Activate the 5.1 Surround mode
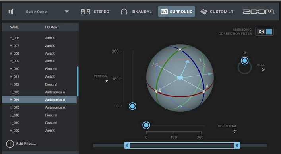Viewport: 281px width, 154px height. click(176, 12)
